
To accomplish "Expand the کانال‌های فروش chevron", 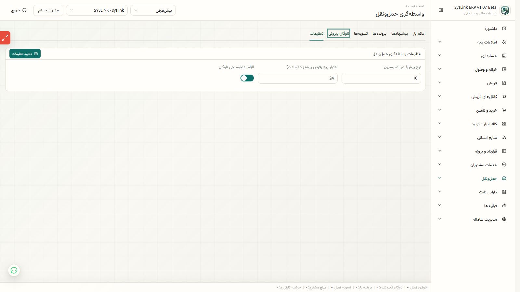I will click(x=439, y=96).
